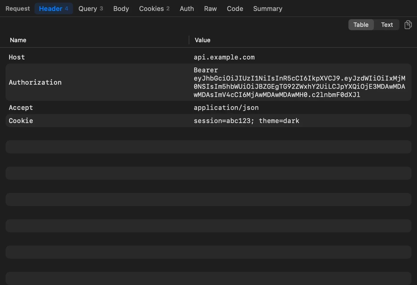Image resolution: width=417 pixels, height=285 pixels.
Task: Select the Authorization header name
Action: click(35, 82)
